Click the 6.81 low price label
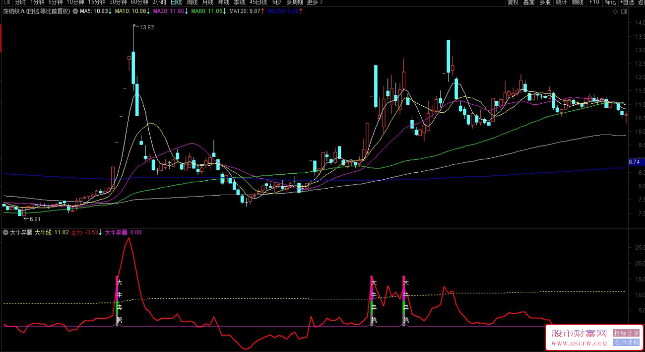The image size is (645, 352). point(34,219)
